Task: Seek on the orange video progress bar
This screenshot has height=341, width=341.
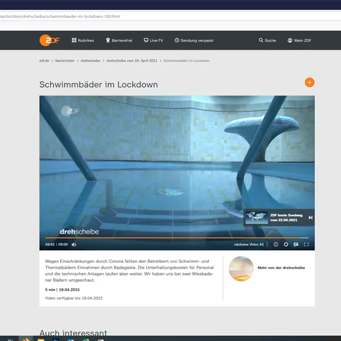Action: click(x=177, y=238)
